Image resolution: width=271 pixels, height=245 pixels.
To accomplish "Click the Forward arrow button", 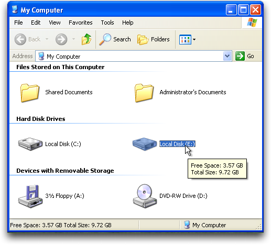I will [61, 39].
